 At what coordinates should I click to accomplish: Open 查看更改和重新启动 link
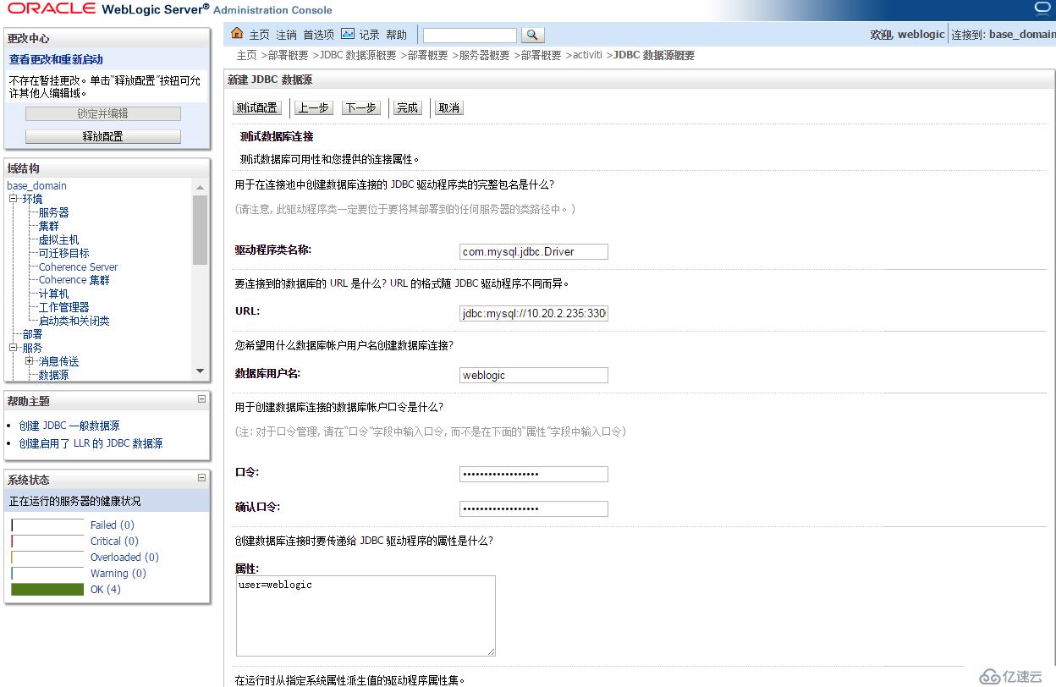point(56,59)
